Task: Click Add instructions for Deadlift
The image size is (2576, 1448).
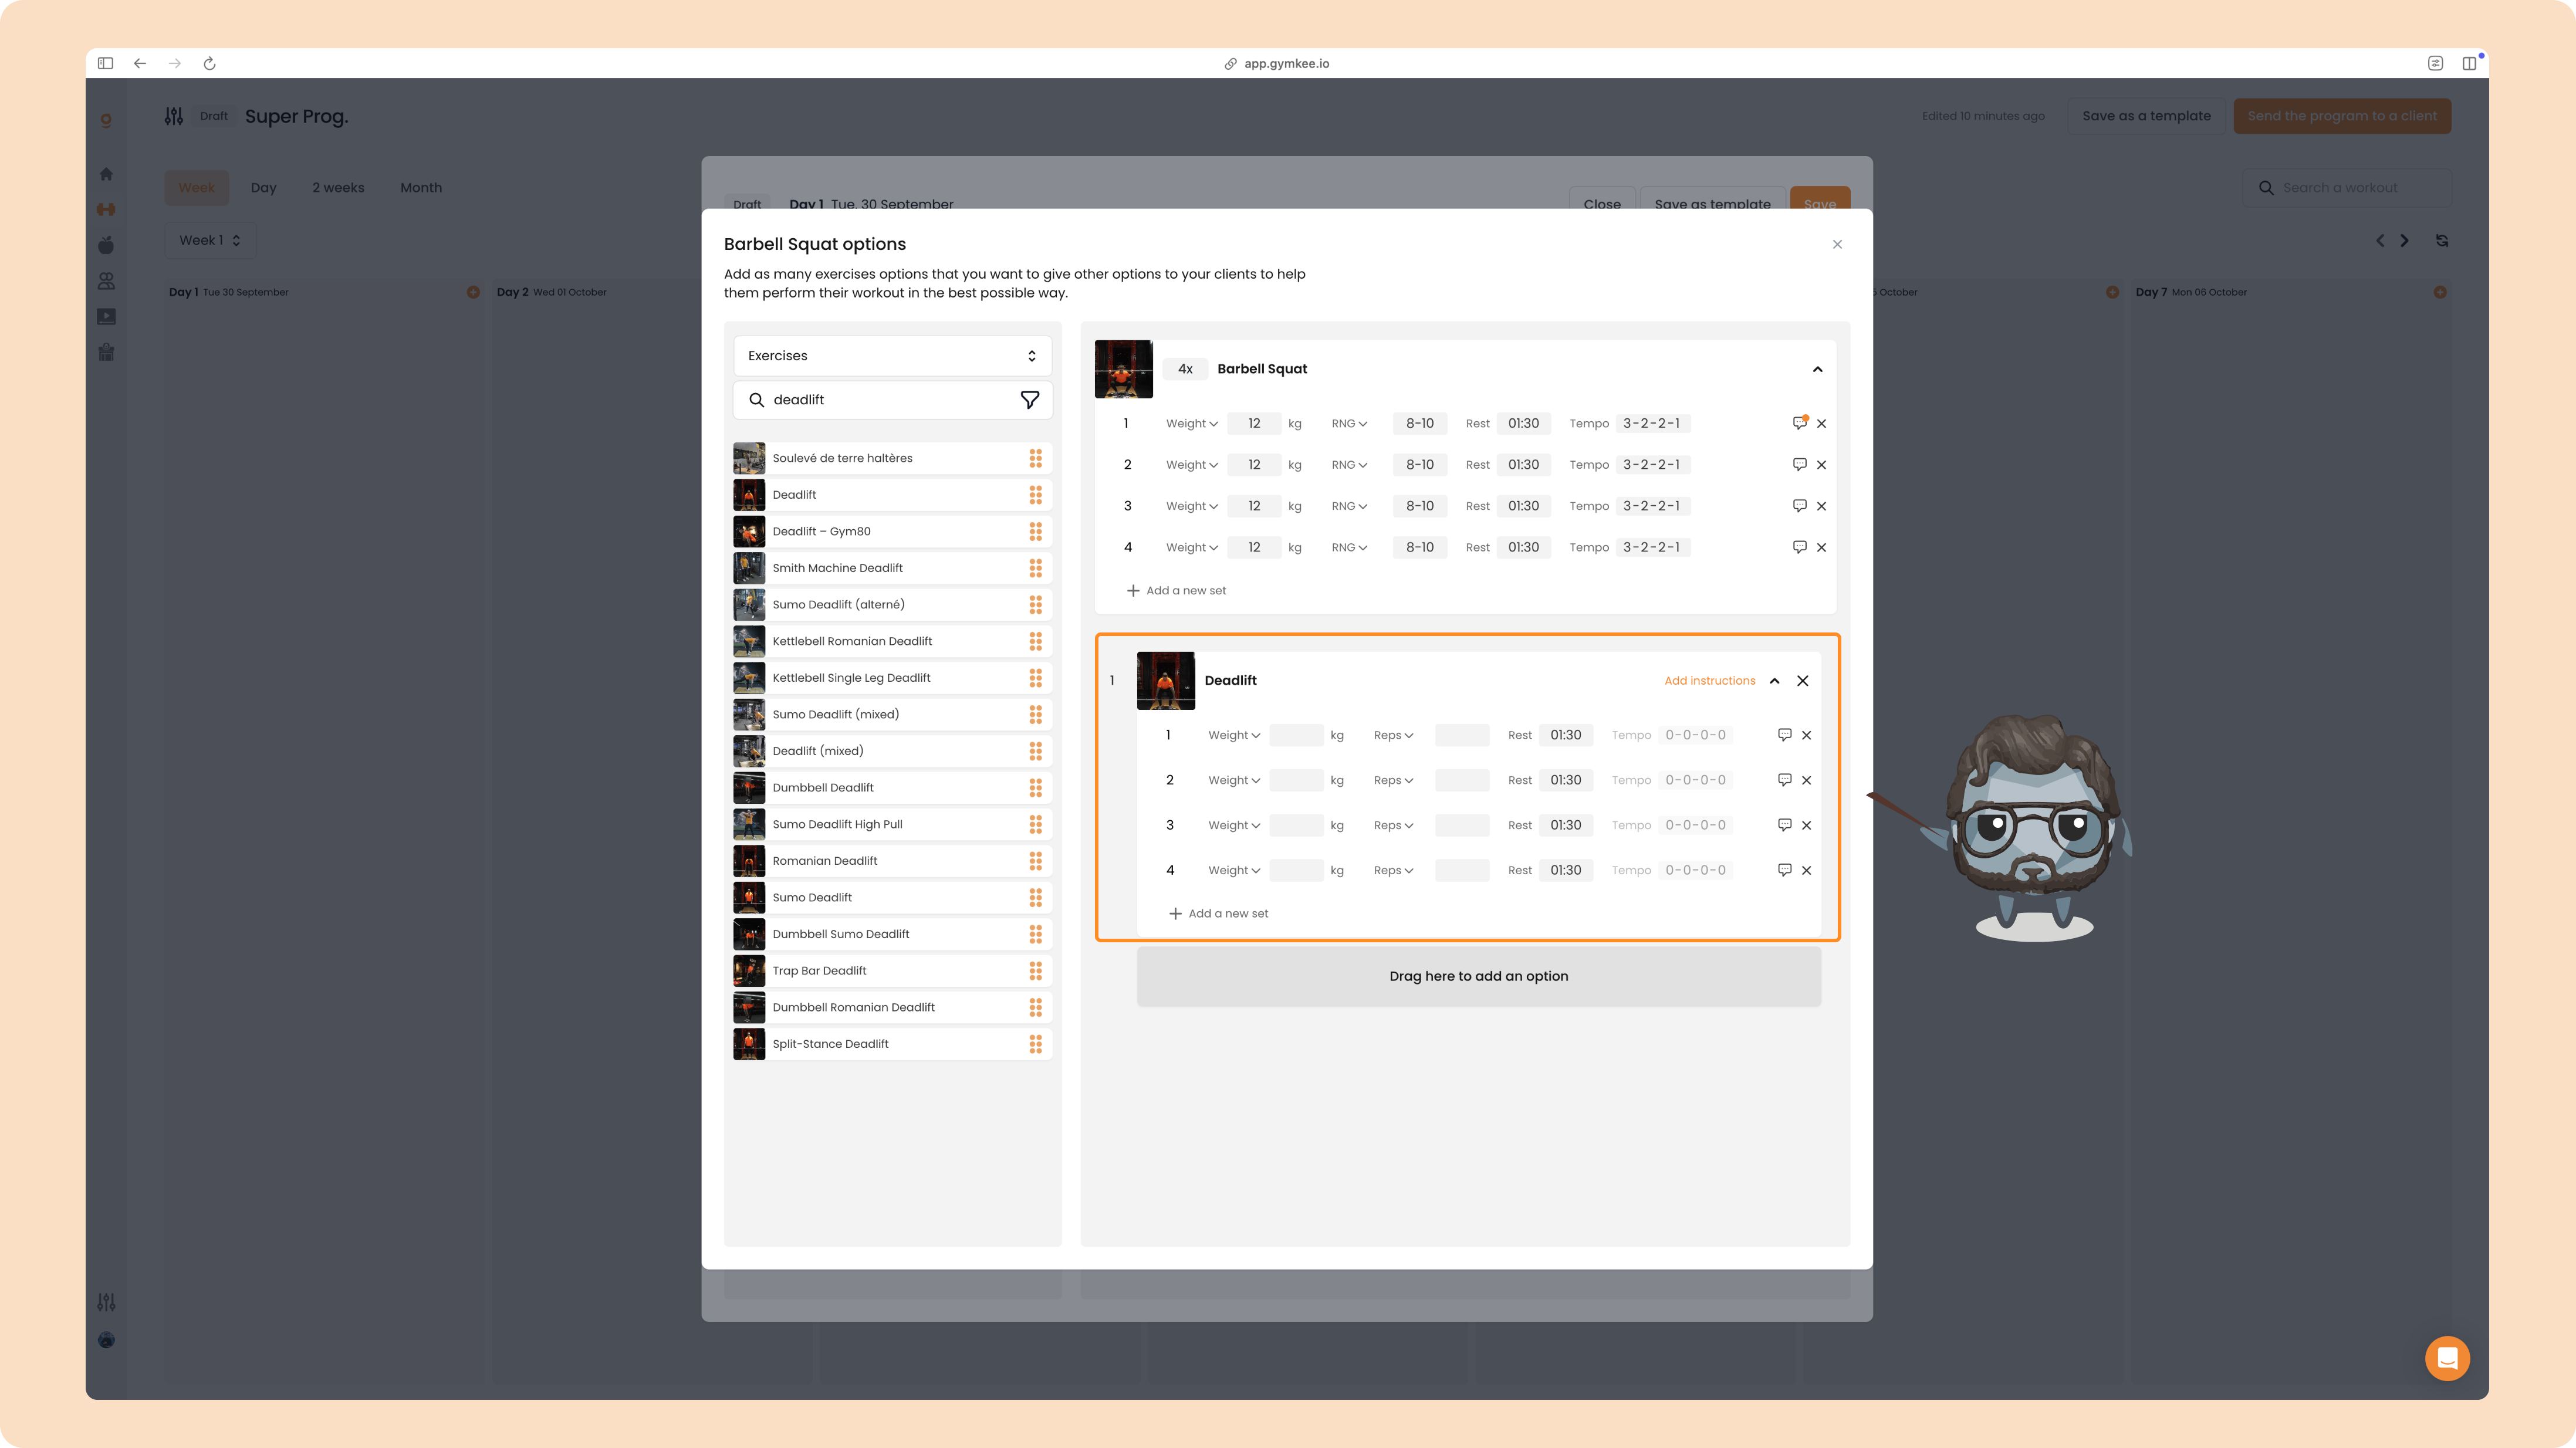Action: tap(1709, 680)
